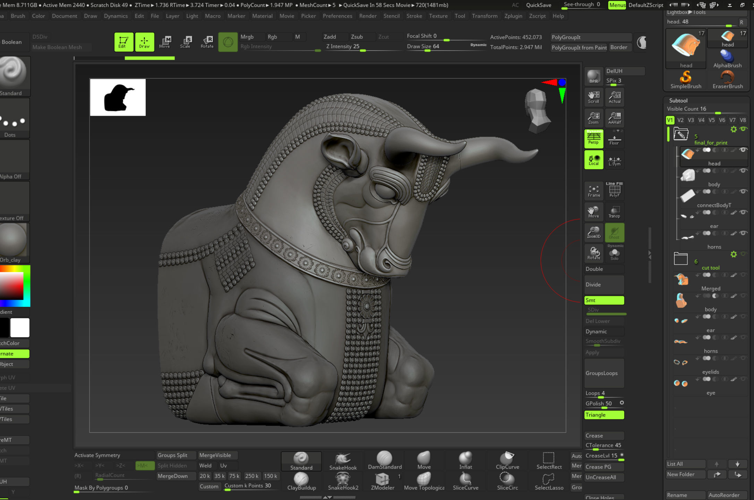Collapse the final_for_print folder
The height and width of the screenshot is (500, 754).
[680, 134]
